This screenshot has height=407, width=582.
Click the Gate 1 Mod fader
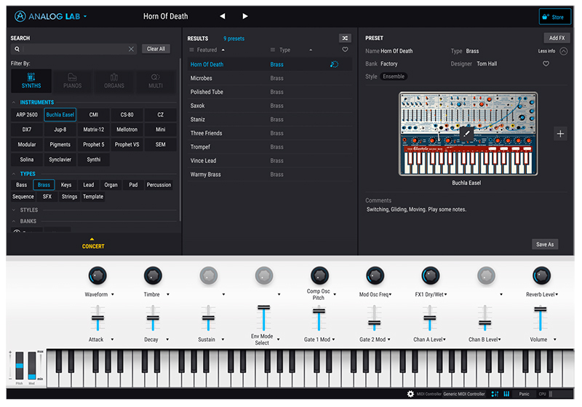(319, 318)
